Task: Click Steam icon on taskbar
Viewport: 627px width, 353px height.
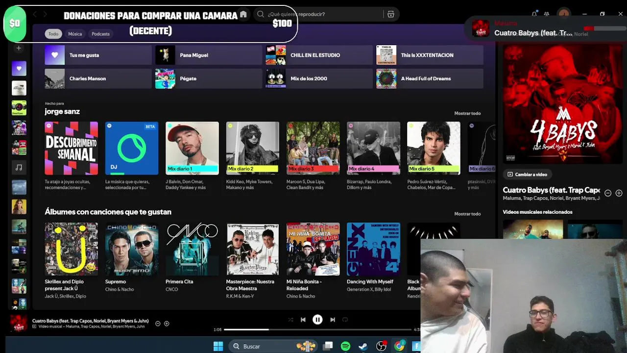Action: (x=363, y=346)
